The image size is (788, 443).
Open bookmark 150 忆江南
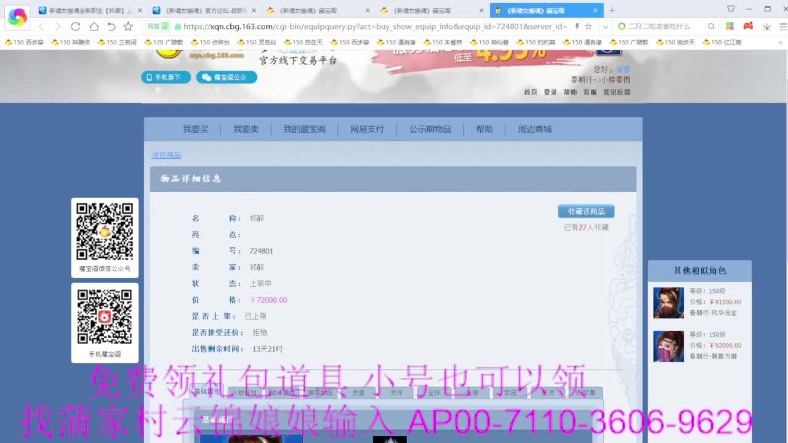(722, 42)
